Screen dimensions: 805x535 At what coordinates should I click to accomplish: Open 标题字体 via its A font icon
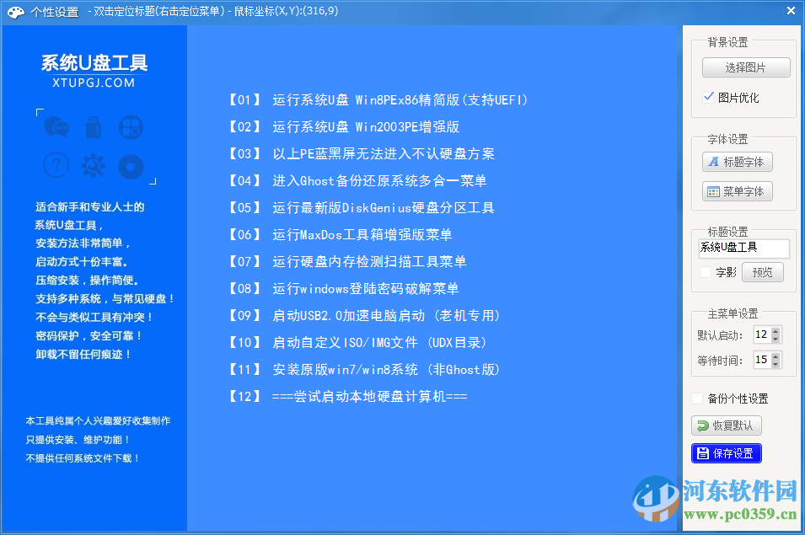737,163
